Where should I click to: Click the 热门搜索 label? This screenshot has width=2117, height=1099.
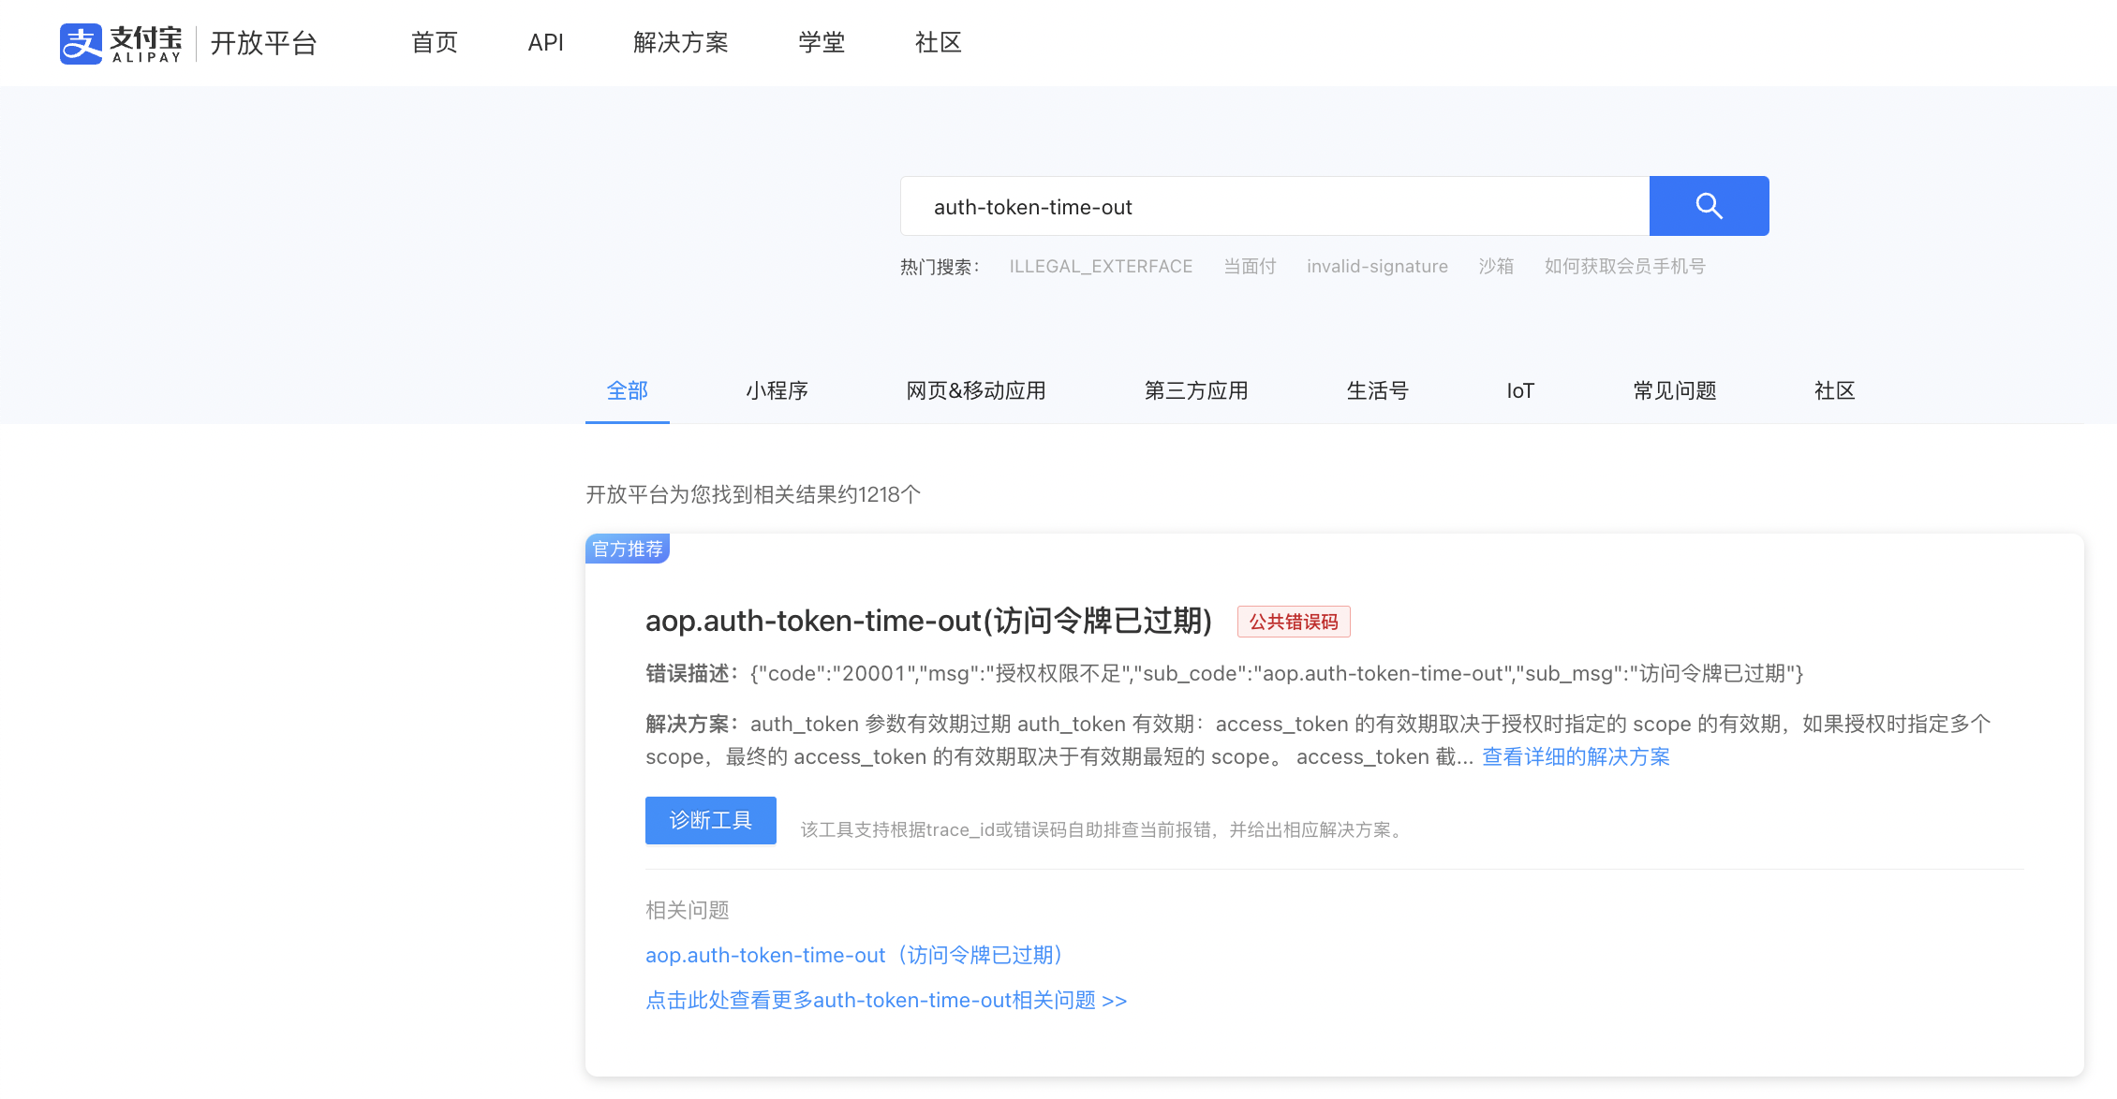pyautogui.click(x=940, y=267)
